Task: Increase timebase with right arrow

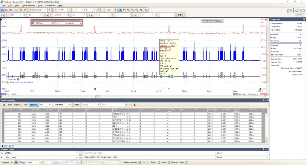Action: coord(49,10)
